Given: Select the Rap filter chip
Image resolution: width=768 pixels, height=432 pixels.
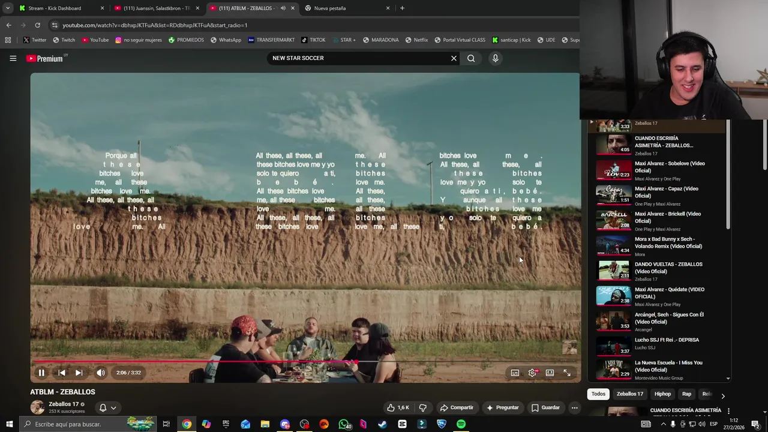Looking at the screenshot, I should coord(686,394).
